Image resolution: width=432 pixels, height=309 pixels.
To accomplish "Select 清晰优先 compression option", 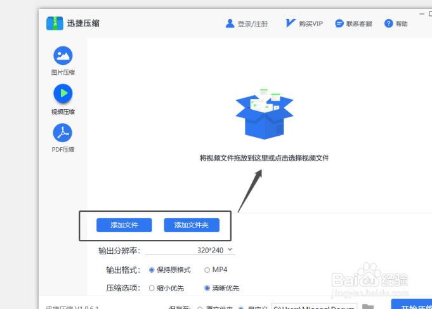I will coord(222,288).
